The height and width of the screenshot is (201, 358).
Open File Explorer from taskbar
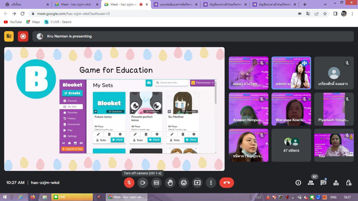45,197
